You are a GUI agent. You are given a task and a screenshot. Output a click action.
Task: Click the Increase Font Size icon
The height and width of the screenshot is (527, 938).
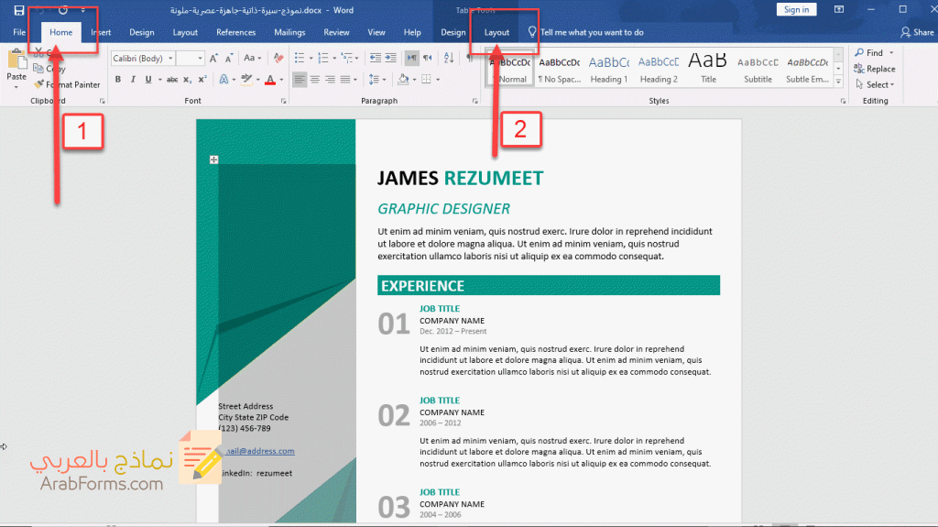(214, 58)
